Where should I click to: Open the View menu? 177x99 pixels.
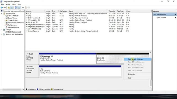tap(14, 4)
